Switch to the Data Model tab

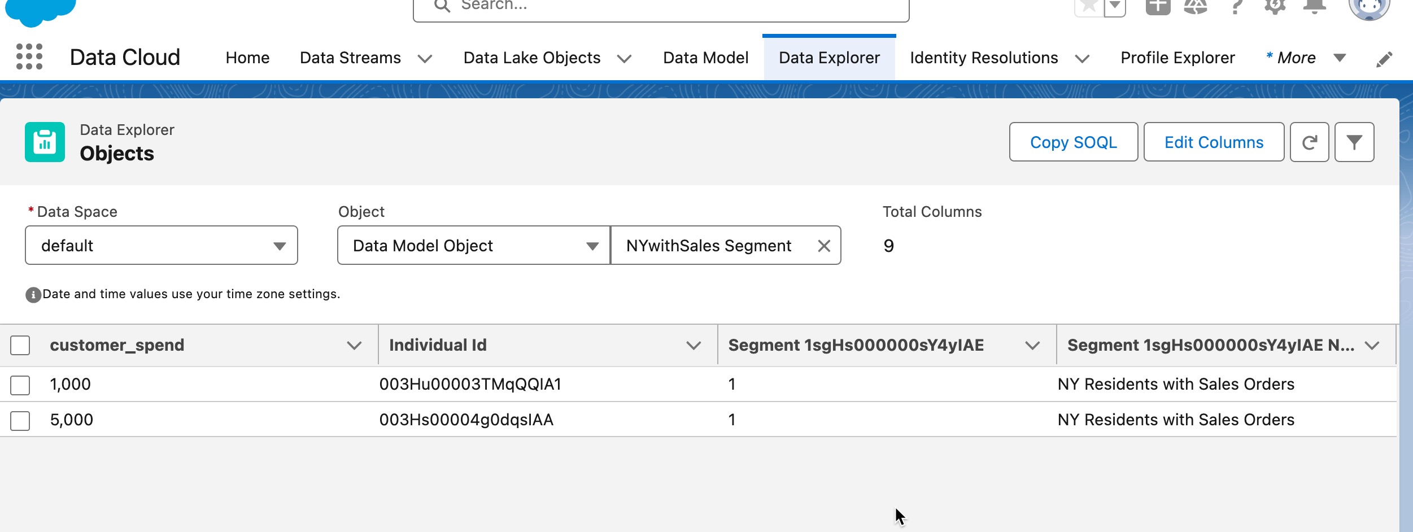pyautogui.click(x=705, y=58)
